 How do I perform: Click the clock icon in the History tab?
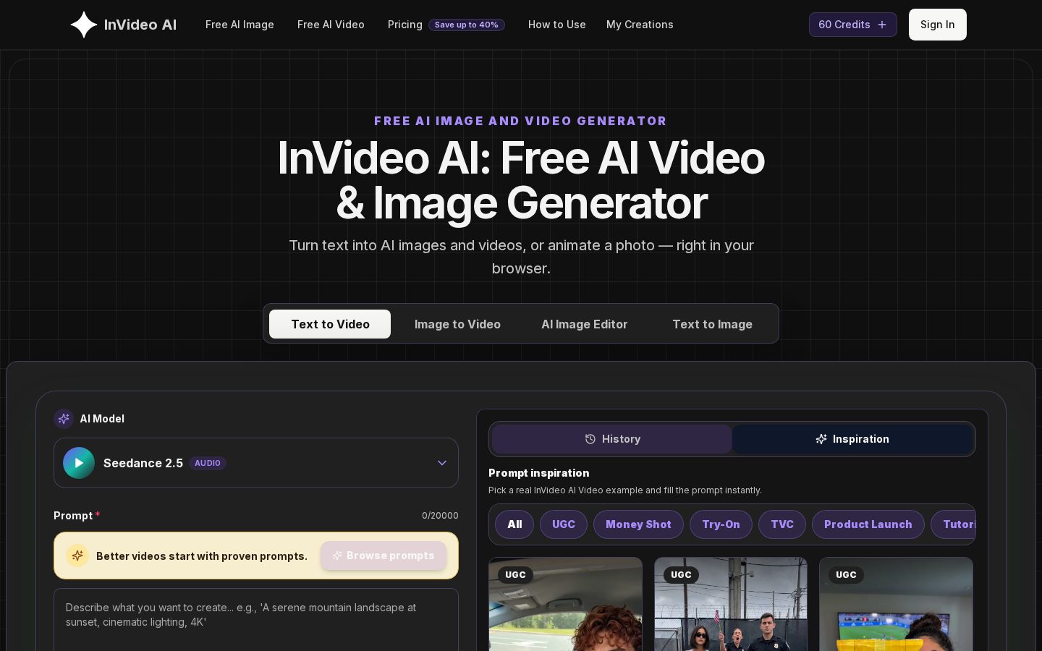coord(590,439)
